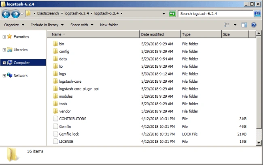Refresh the current folder view
This screenshot has width=263, height=165.
tap(172, 14)
